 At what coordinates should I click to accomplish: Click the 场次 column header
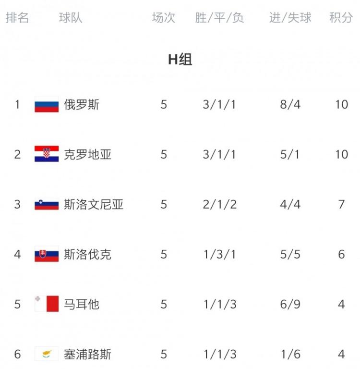(164, 18)
